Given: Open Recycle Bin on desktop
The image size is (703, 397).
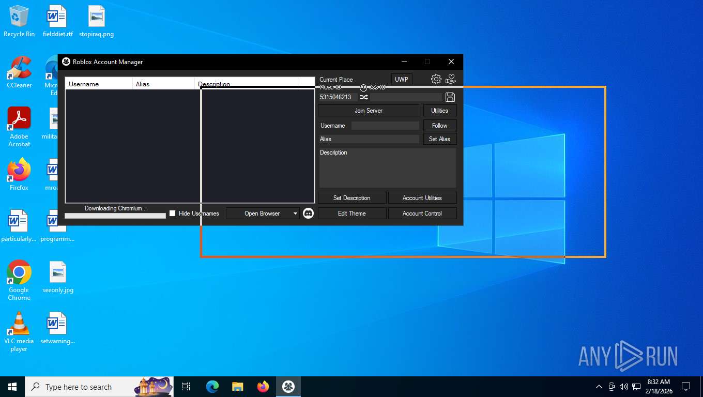Looking at the screenshot, I should click(x=19, y=22).
